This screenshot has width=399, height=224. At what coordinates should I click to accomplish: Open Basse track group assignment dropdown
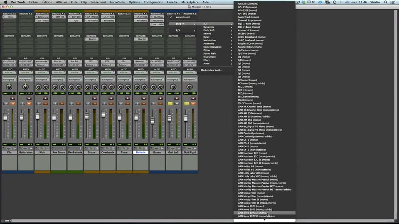pos(157,80)
